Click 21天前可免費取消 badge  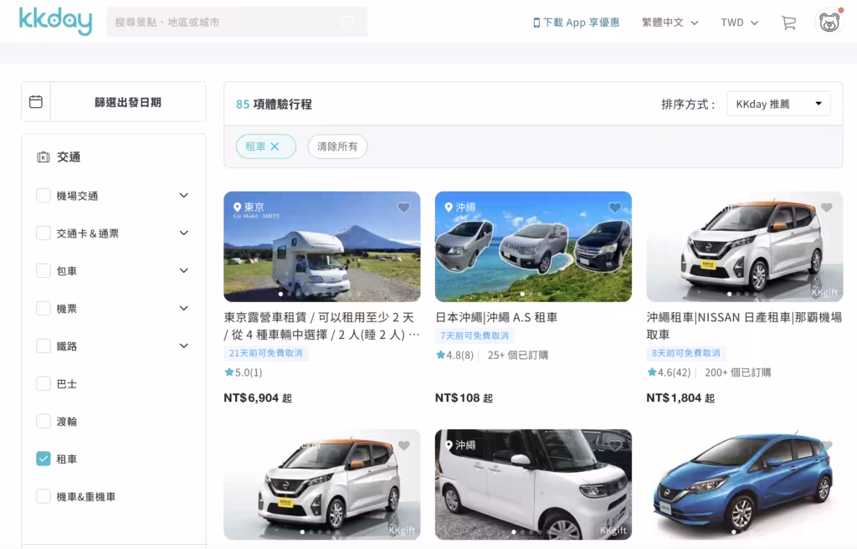(x=266, y=353)
